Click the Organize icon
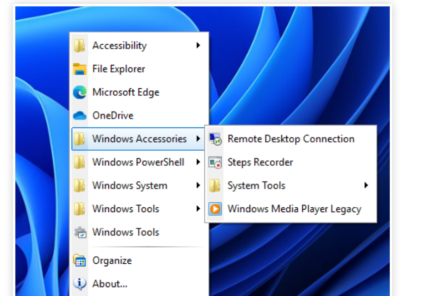This screenshot has width=425, height=296. 80,260
